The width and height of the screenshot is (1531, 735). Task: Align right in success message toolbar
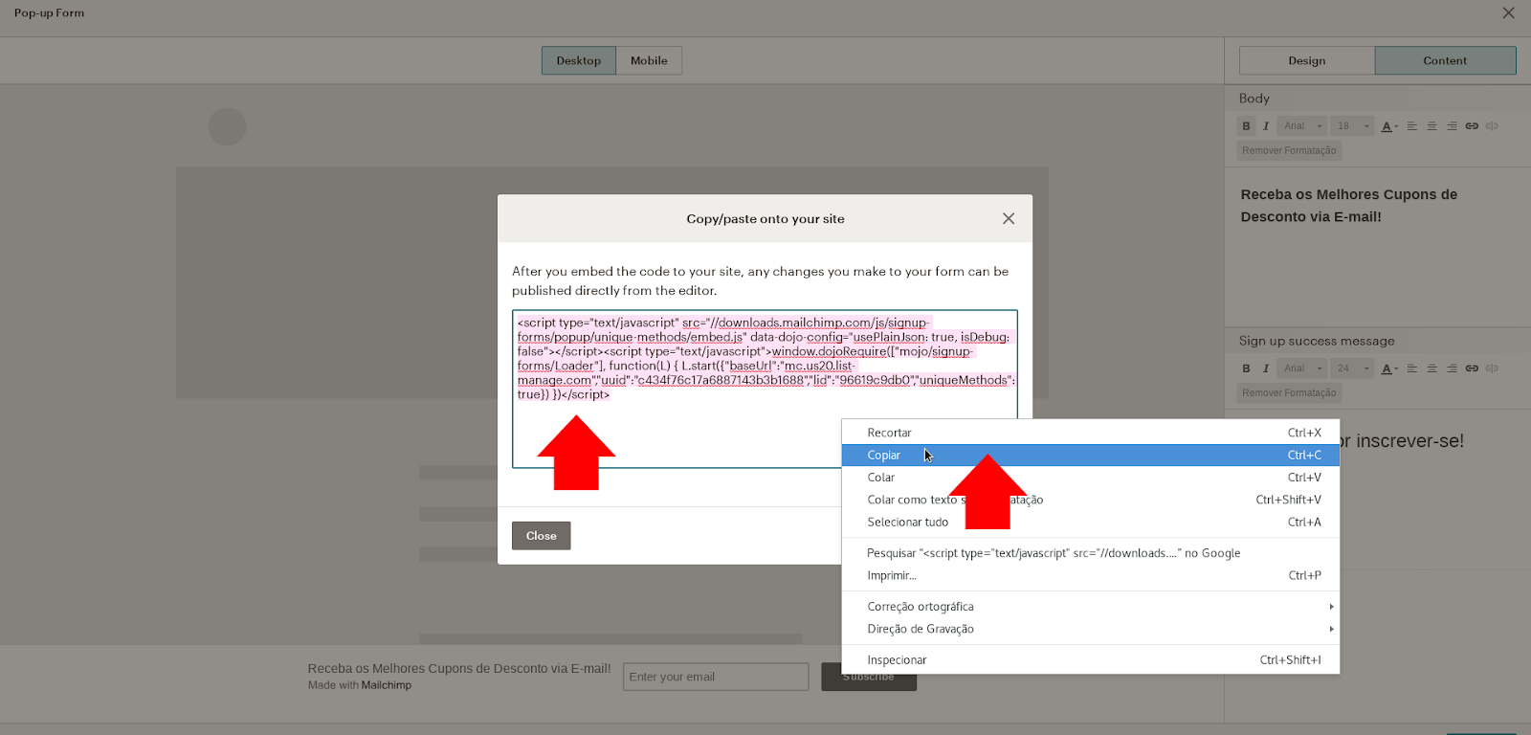click(x=1452, y=368)
